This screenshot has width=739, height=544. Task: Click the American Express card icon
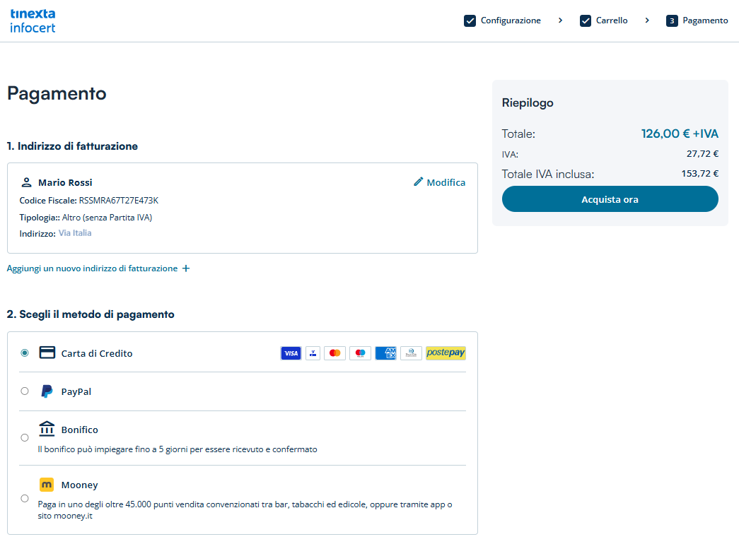(385, 353)
